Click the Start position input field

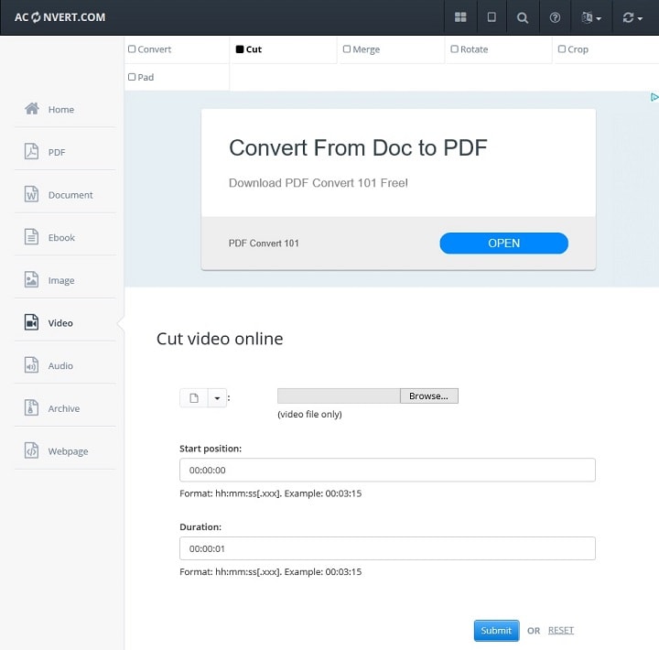click(x=387, y=470)
